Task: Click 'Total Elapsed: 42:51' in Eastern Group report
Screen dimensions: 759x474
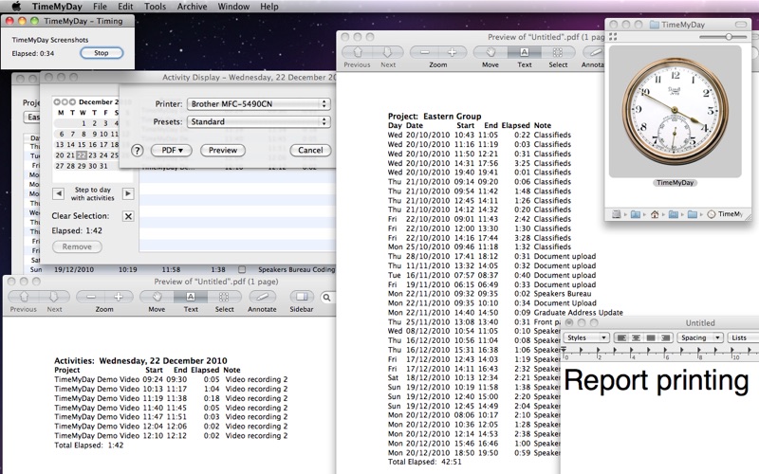Action: coord(424,462)
